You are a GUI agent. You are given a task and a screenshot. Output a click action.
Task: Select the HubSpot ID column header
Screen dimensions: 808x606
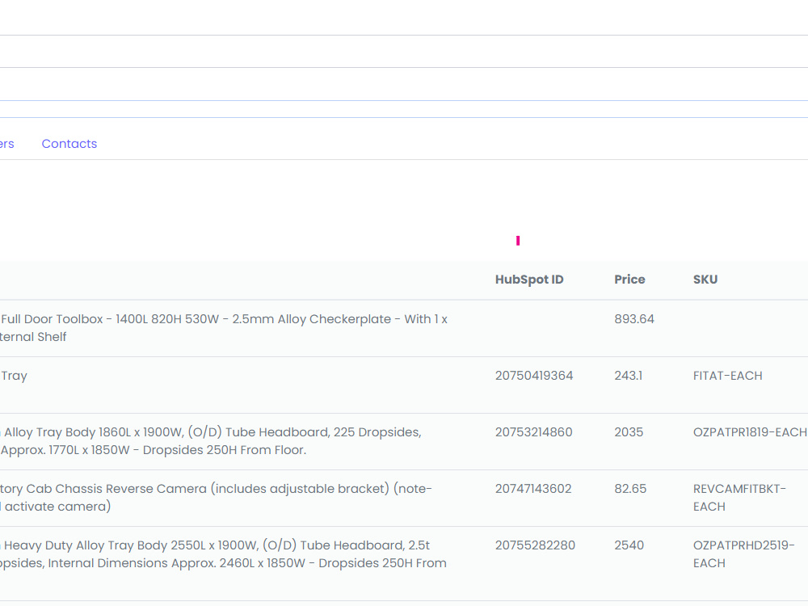point(529,280)
